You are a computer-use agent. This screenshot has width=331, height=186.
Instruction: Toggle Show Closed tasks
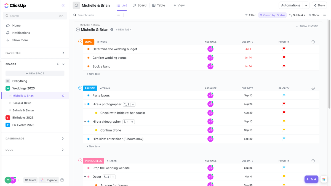(307, 26)
